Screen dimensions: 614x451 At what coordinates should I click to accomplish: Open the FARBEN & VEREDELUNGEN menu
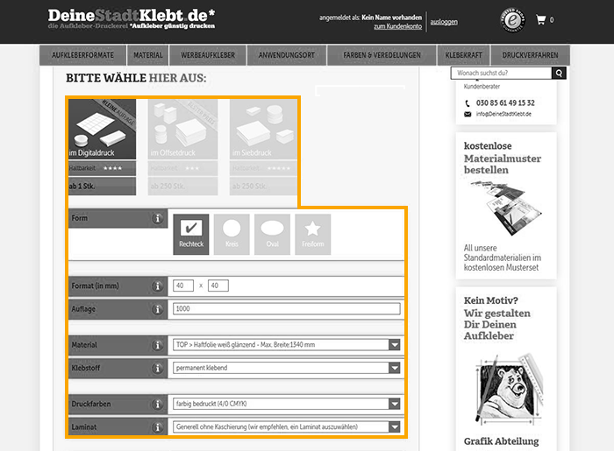point(382,55)
